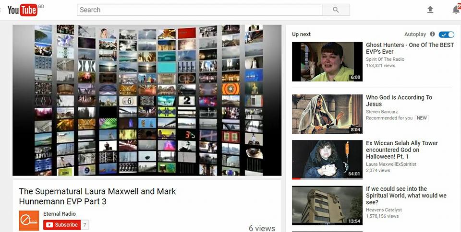
Task: Click the magnifying glass search button
Action: pyautogui.click(x=336, y=10)
